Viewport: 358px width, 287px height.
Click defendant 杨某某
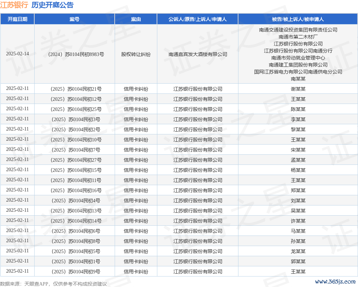pyautogui.click(x=298, y=170)
